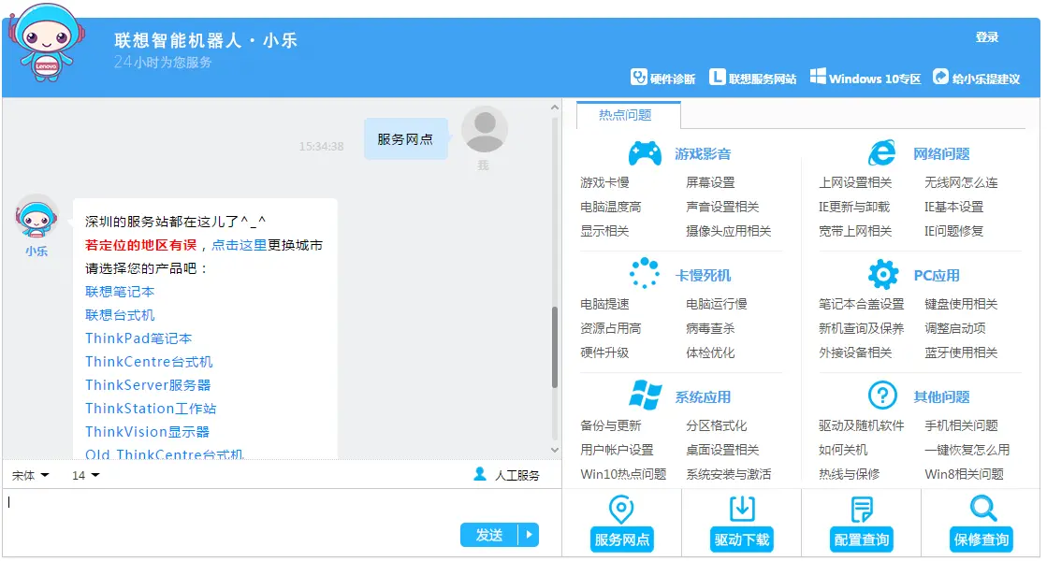Screen dimensions: 1047x561
Task: Click the chat scrollbar down arrow
Action: [x=555, y=451]
